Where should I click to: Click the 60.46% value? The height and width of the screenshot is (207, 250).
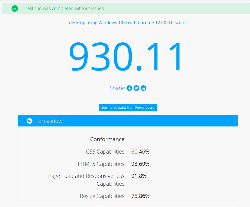(x=140, y=152)
